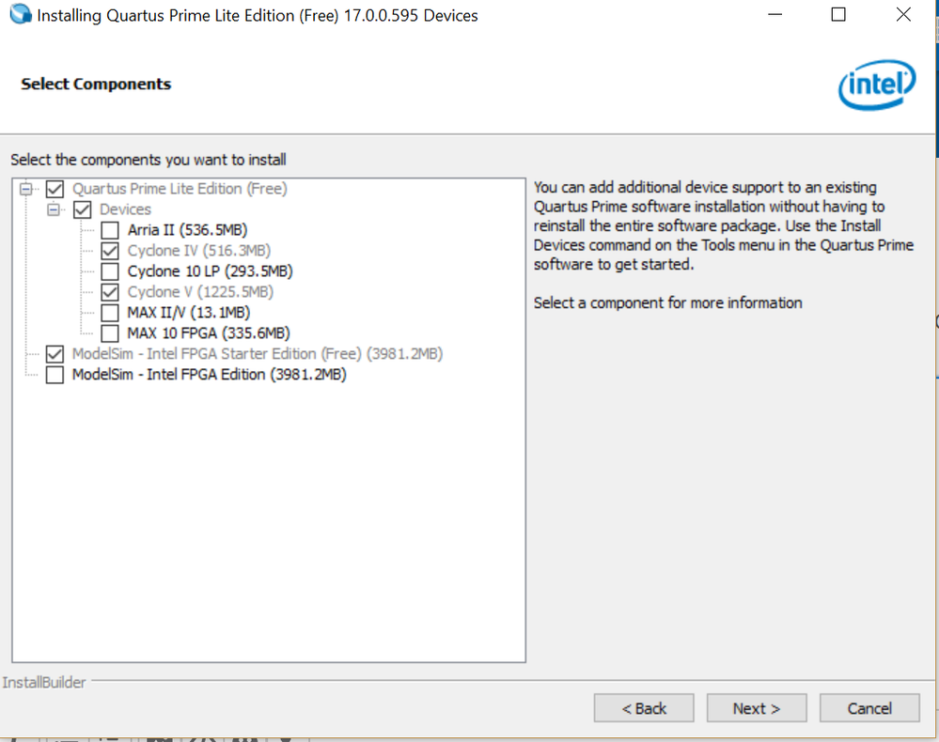Select the Arria II (536.5MB) label
Image resolution: width=939 pixels, height=742 pixels.
point(187,230)
